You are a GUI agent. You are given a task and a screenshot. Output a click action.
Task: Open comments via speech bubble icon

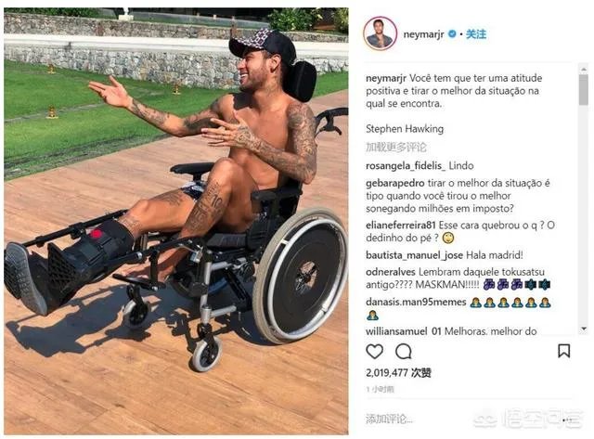pyautogui.click(x=404, y=352)
